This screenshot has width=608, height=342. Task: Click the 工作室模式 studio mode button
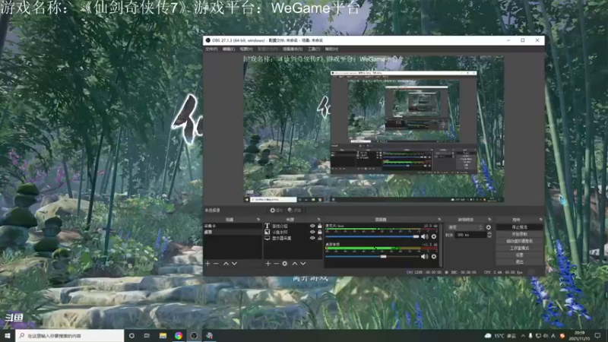(519, 249)
